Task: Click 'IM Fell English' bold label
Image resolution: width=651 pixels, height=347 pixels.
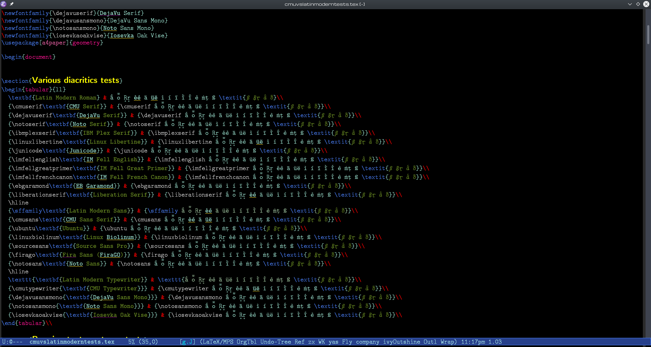Action: (x=112, y=160)
